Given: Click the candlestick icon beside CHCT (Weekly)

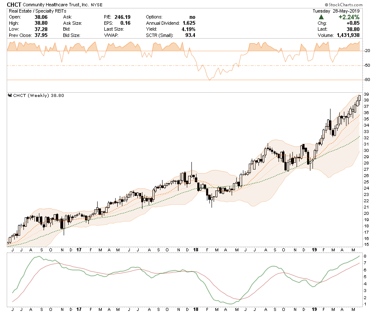Looking at the screenshot, I should pos(10,95).
